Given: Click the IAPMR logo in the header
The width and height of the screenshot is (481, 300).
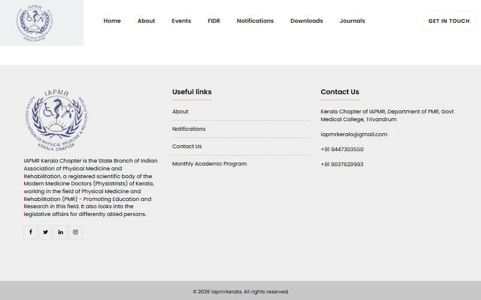Looking at the screenshot, I should pos(35,23).
